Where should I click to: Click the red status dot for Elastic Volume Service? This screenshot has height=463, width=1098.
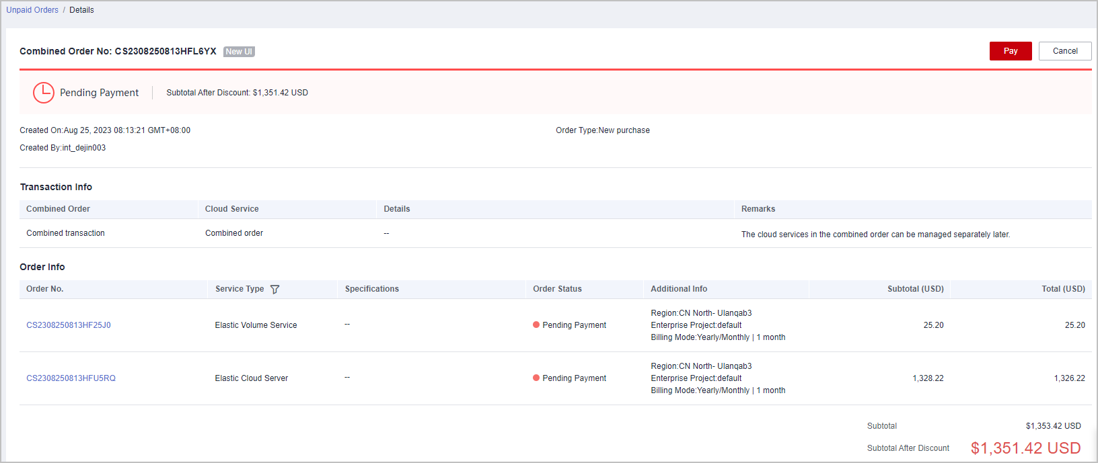click(536, 325)
